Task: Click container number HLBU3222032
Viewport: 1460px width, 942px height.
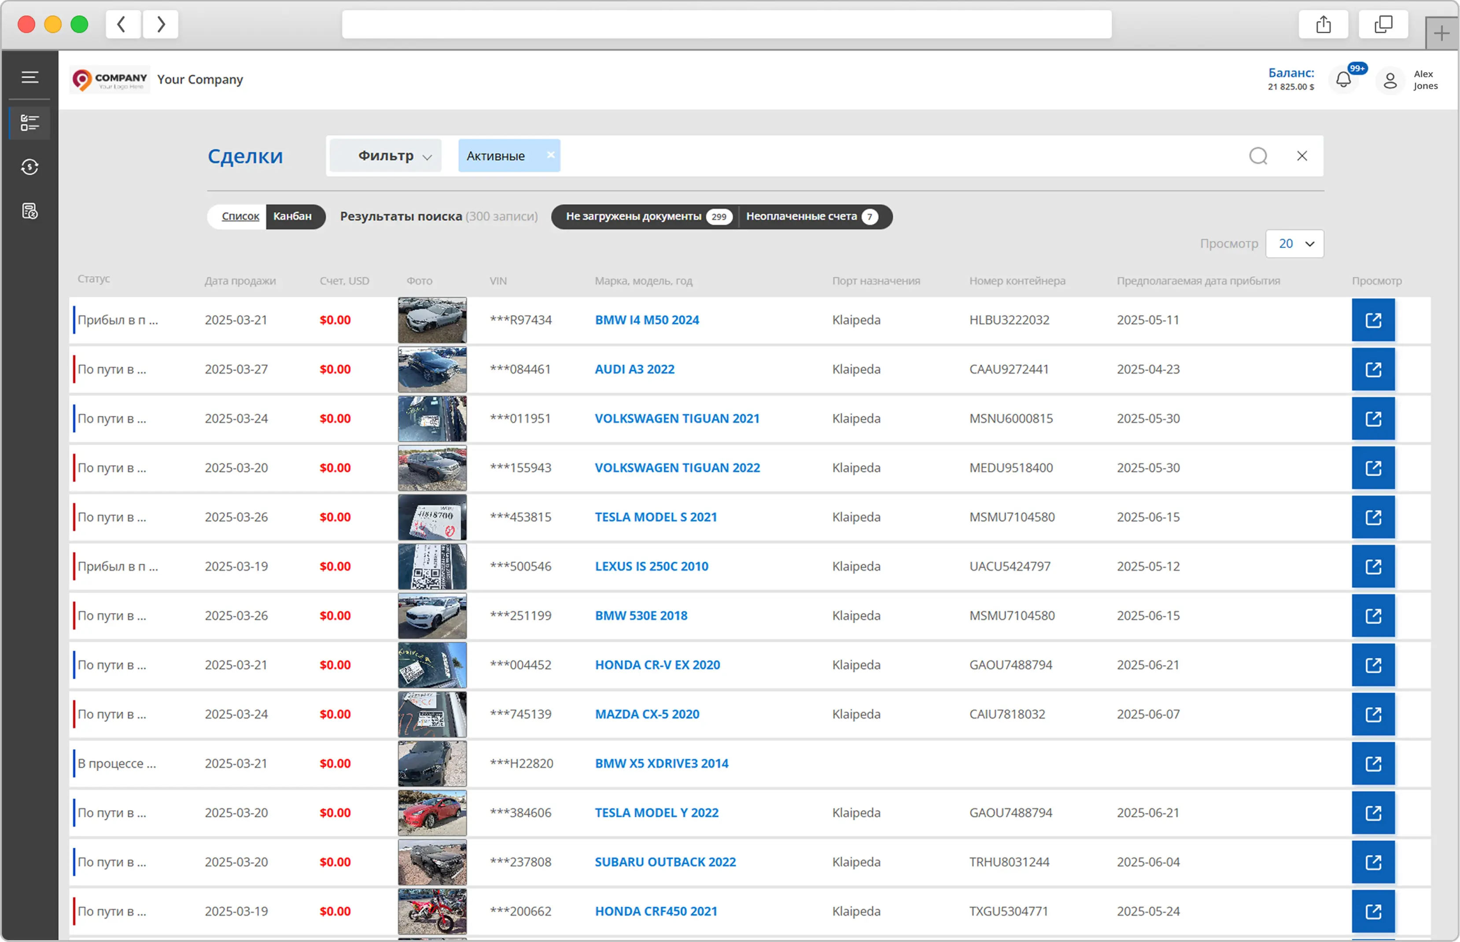Action: click(x=1009, y=320)
